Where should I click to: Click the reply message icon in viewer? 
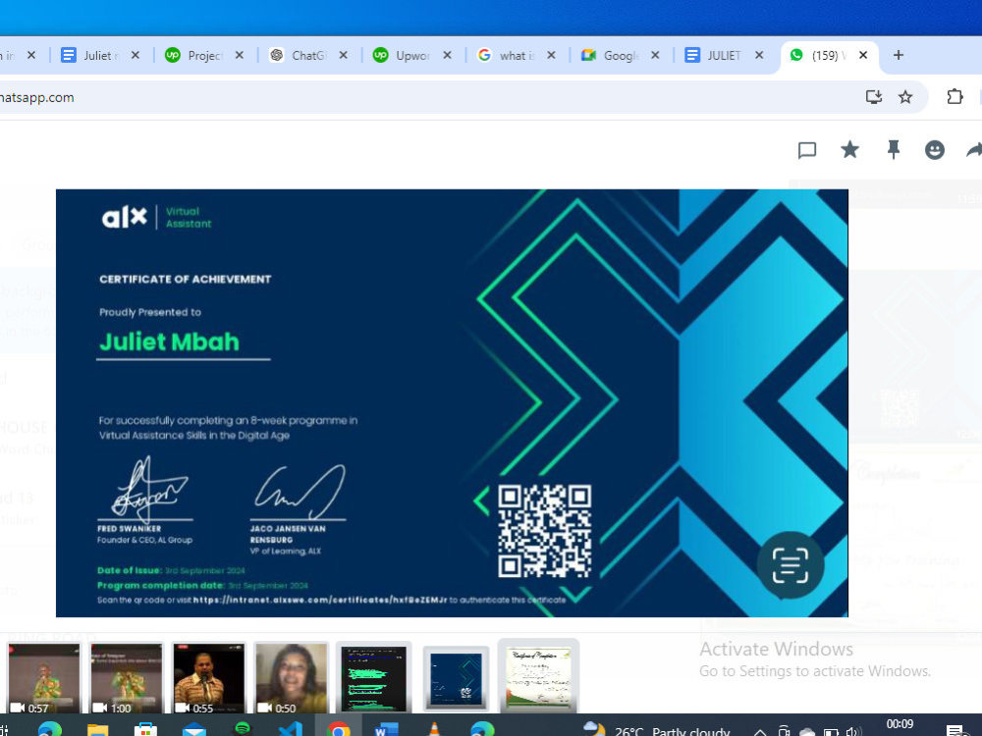[807, 150]
